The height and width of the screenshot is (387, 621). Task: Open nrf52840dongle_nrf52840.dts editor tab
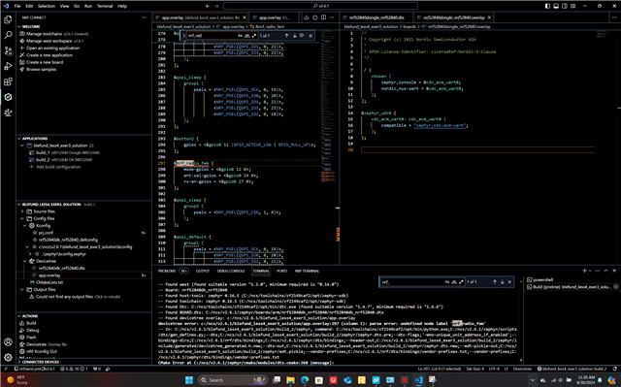pos(376,17)
